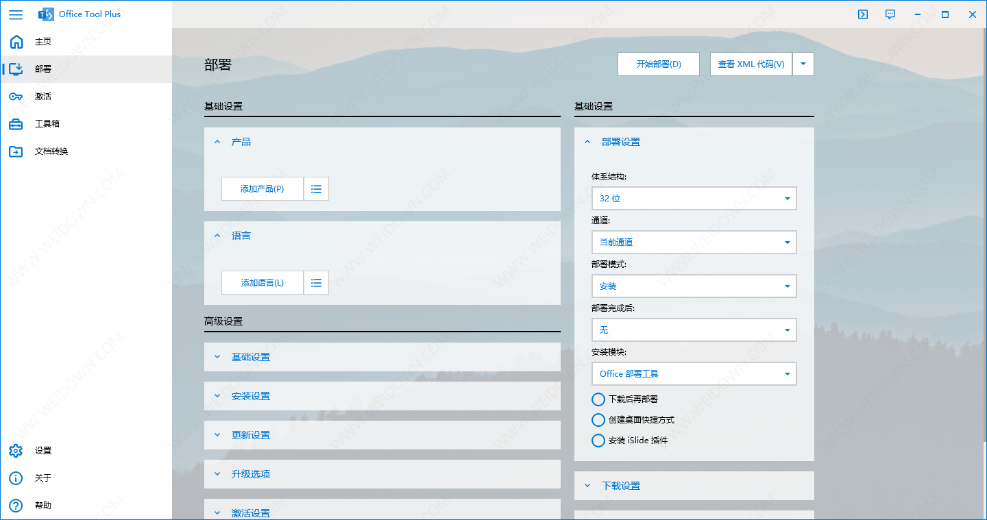This screenshot has width=987, height=520.
Task: Minimize the Office Tool Plus window
Action: [918, 14]
